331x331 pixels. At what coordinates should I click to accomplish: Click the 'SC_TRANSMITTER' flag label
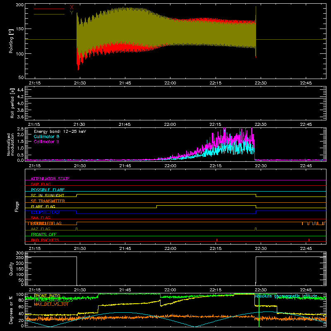pyautogui.click(x=48, y=201)
